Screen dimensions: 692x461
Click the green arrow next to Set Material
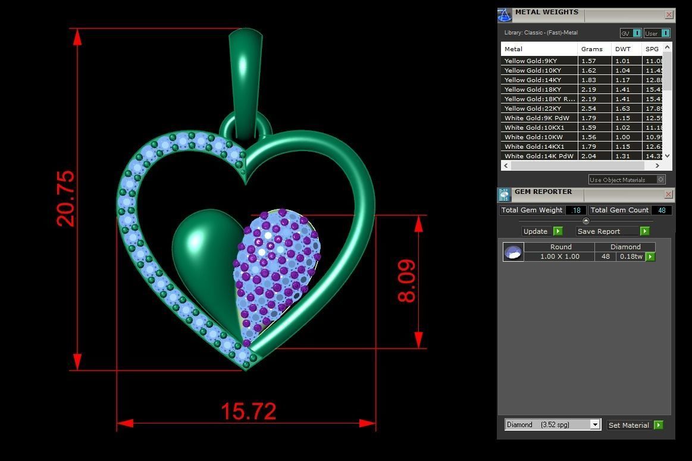(x=658, y=425)
